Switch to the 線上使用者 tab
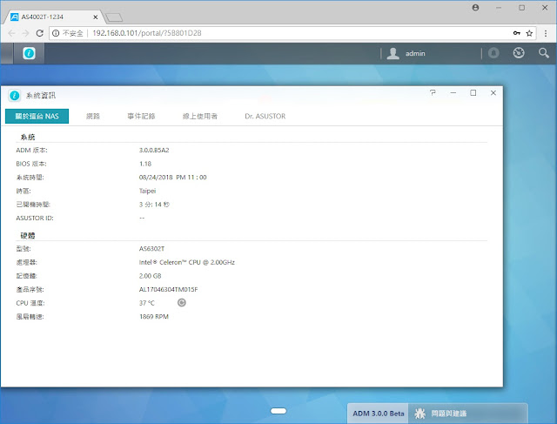The width and height of the screenshot is (557, 424). coord(200,116)
